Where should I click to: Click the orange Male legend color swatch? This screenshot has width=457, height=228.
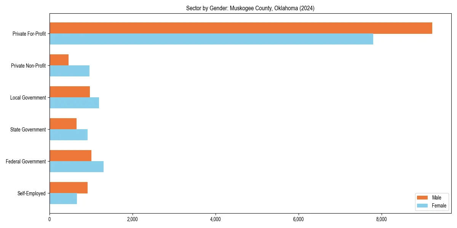[423, 198]
